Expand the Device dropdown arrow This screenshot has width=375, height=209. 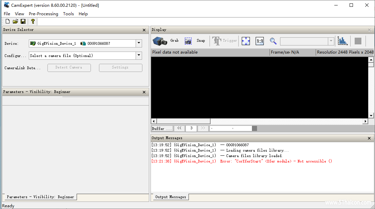139,43
